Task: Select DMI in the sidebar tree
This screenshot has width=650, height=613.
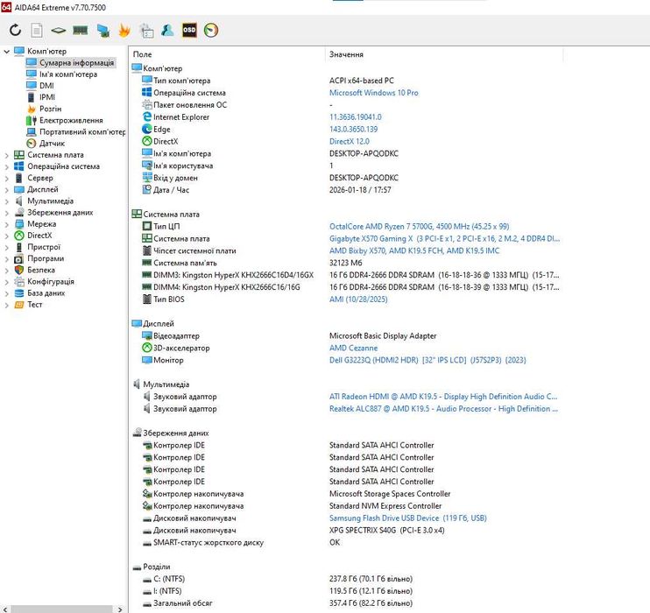Action: 46,86
